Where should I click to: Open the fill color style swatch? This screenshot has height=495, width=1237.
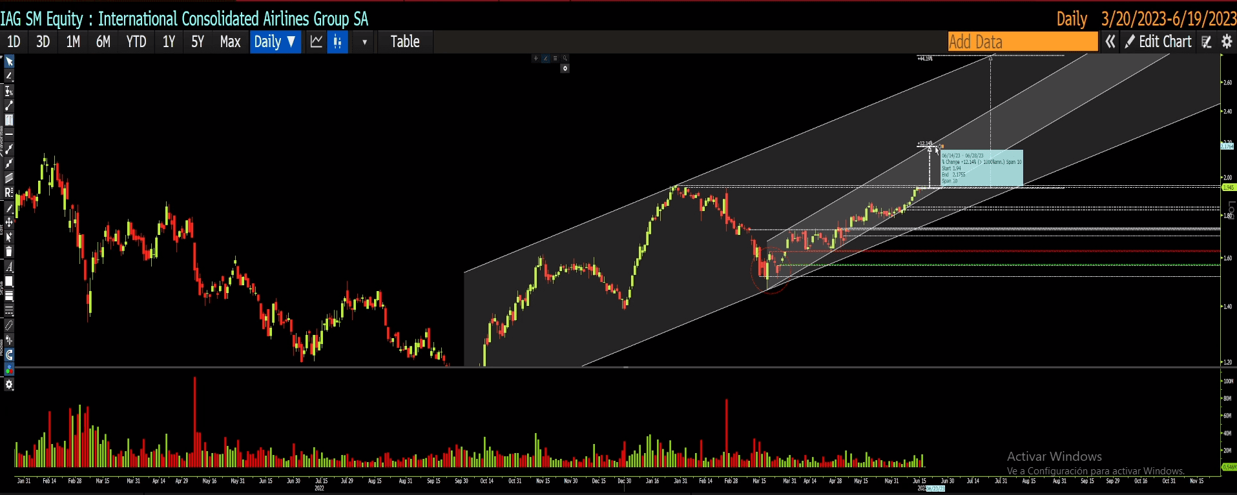(9, 281)
